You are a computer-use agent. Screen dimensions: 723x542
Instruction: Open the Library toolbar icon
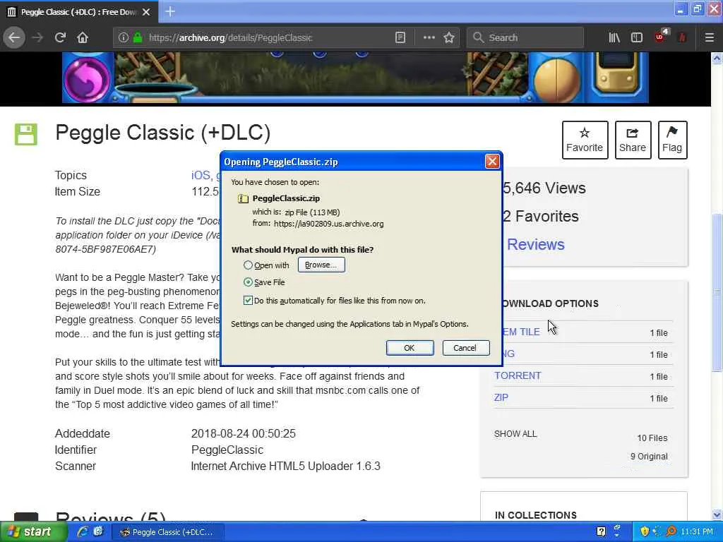[x=614, y=38]
